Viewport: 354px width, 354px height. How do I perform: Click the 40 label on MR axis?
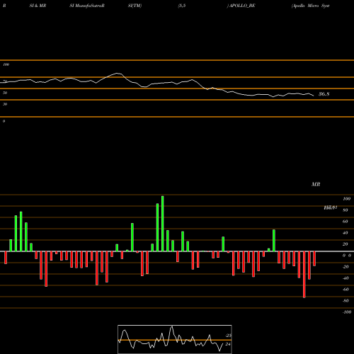(x=346, y=233)
